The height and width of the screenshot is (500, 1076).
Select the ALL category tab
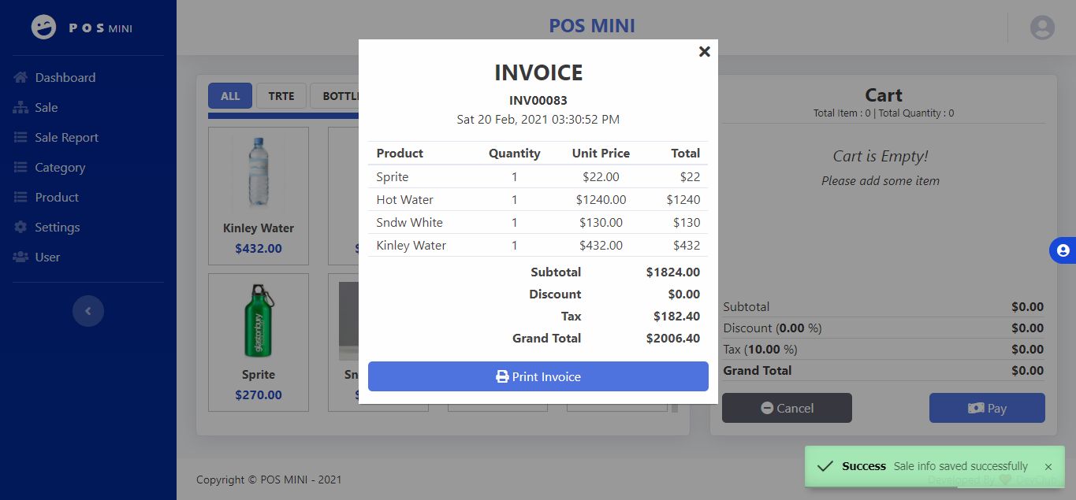(230, 96)
